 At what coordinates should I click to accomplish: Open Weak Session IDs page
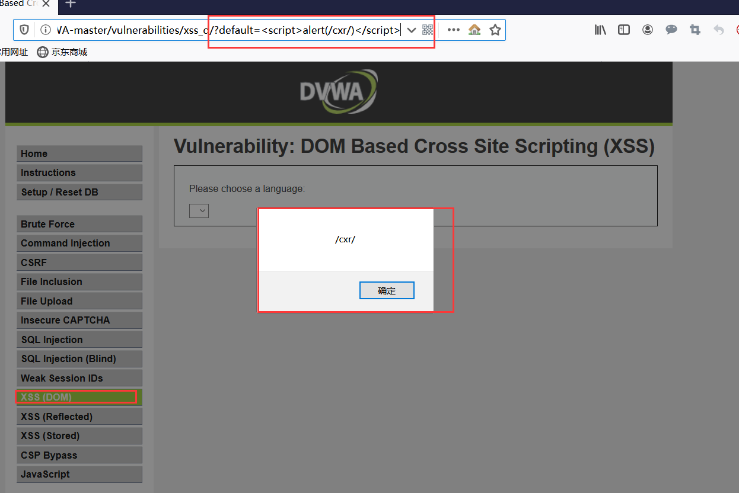79,378
